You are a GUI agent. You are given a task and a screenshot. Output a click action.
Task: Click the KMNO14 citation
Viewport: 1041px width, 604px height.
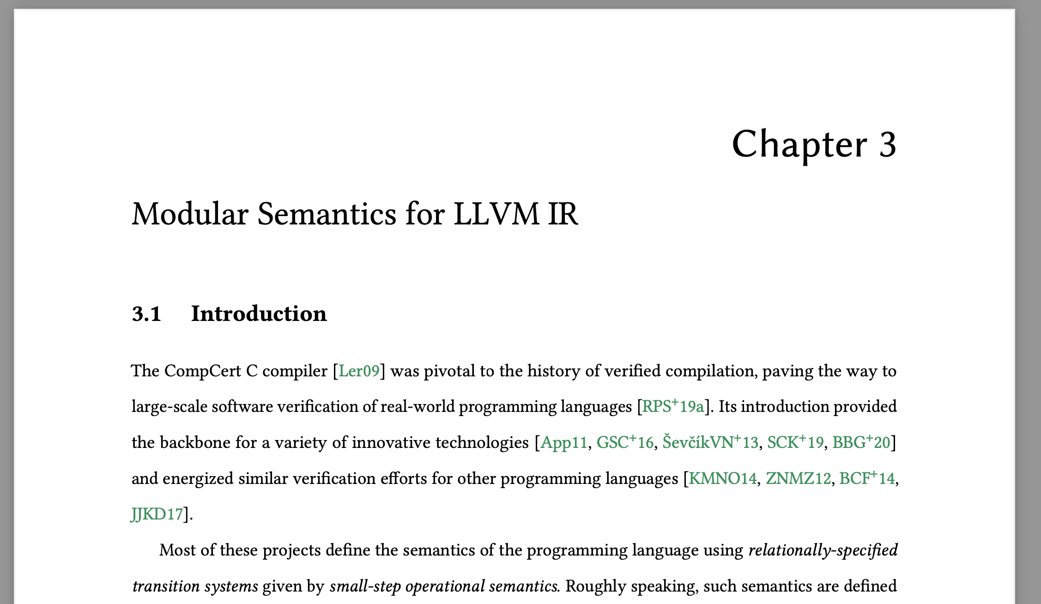pyautogui.click(x=722, y=479)
